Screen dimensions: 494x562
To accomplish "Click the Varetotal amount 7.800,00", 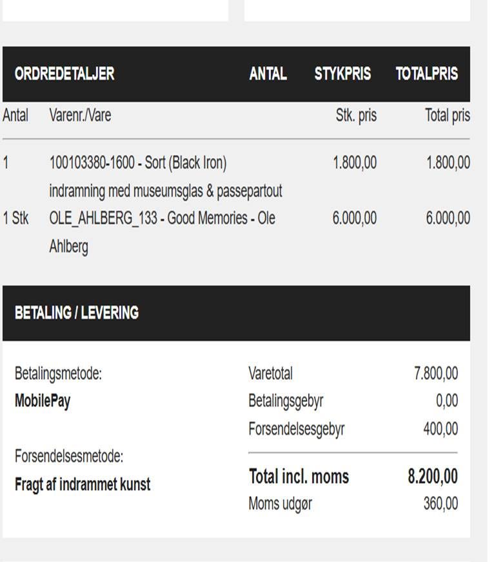I will (436, 373).
